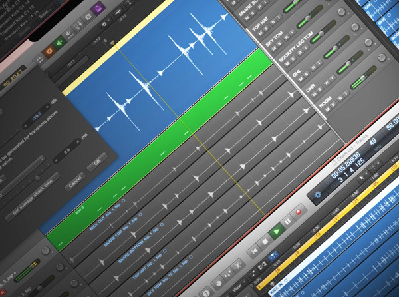Solo the TOP HAT track
399x297 pixels.
[267, 28]
